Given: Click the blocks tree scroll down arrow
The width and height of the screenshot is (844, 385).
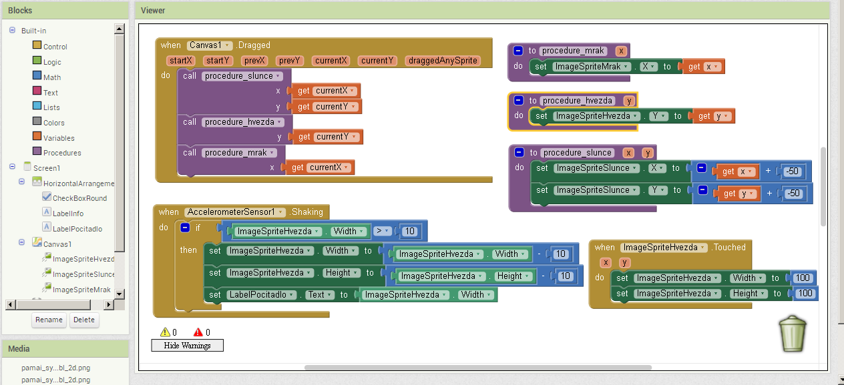Looking at the screenshot, I should point(120,293).
